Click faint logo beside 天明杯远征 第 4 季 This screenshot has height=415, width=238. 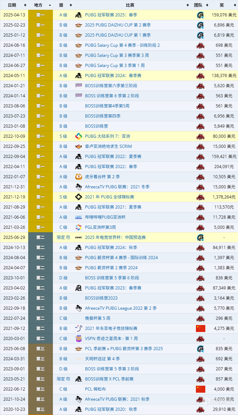[78, 359]
